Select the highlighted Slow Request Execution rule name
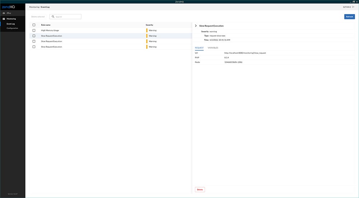The height and width of the screenshot is (198, 359). click(x=51, y=36)
